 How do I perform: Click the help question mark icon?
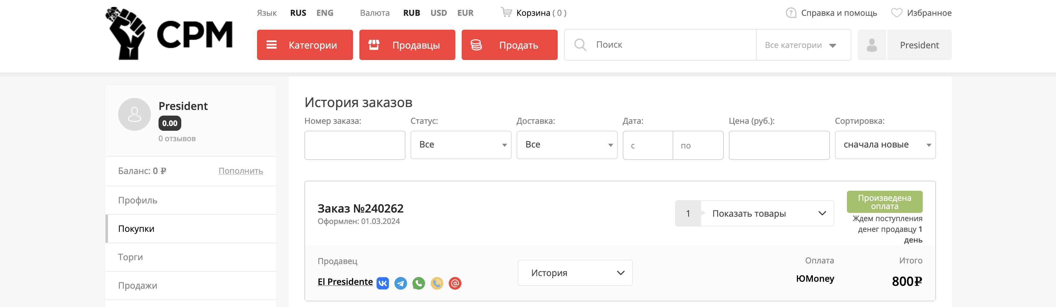791,13
